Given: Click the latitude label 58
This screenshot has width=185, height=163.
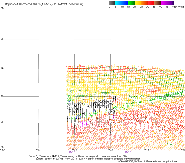Looking at the screenshot, I should click(2, 39).
